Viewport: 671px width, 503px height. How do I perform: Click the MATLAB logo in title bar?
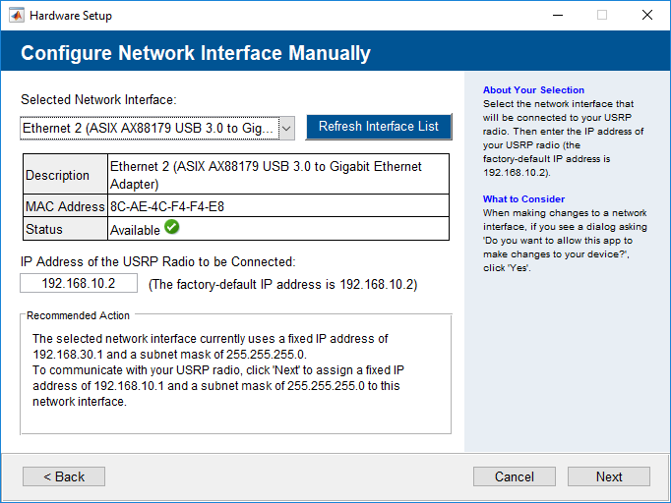pos(16,16)
